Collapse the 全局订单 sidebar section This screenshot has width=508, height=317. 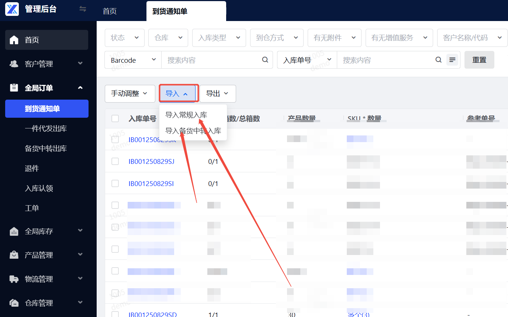46,88
